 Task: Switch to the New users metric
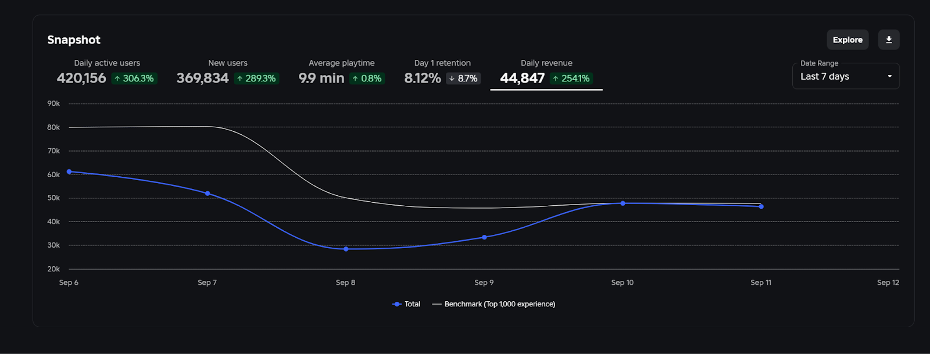pyautogui.click(x=227, y=71)
